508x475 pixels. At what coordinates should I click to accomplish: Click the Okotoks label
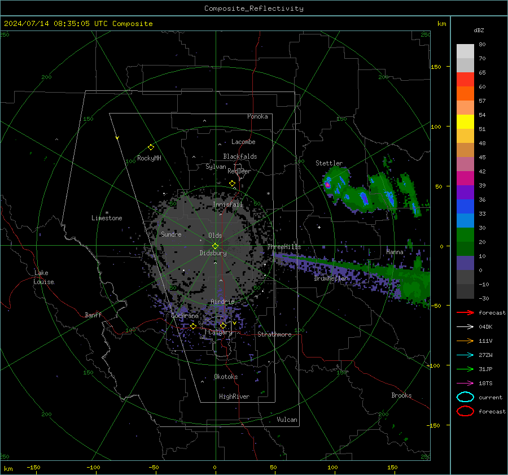[226, 377]
